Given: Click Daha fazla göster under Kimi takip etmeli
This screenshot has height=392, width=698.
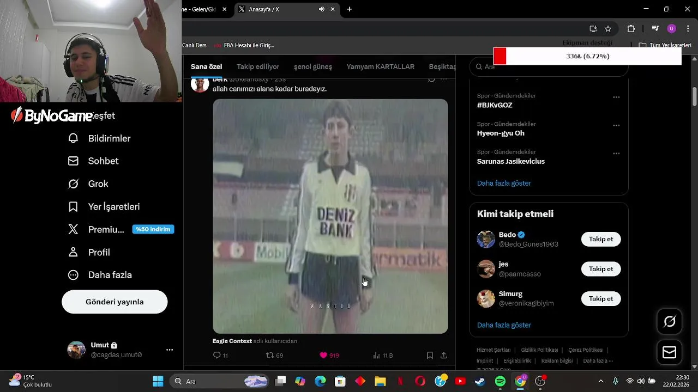Looking at the screenshot, I should [504, 325].
